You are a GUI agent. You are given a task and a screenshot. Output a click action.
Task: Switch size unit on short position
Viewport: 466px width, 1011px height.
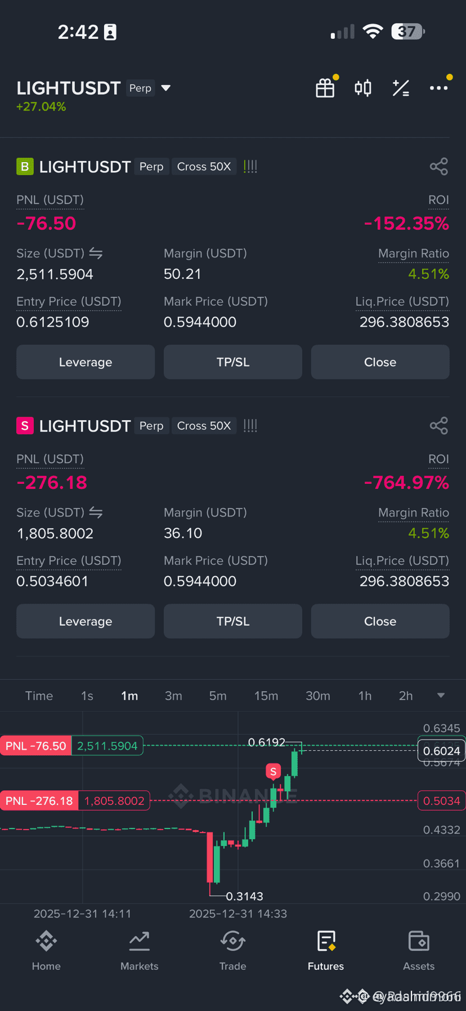[x=96, y=513]
